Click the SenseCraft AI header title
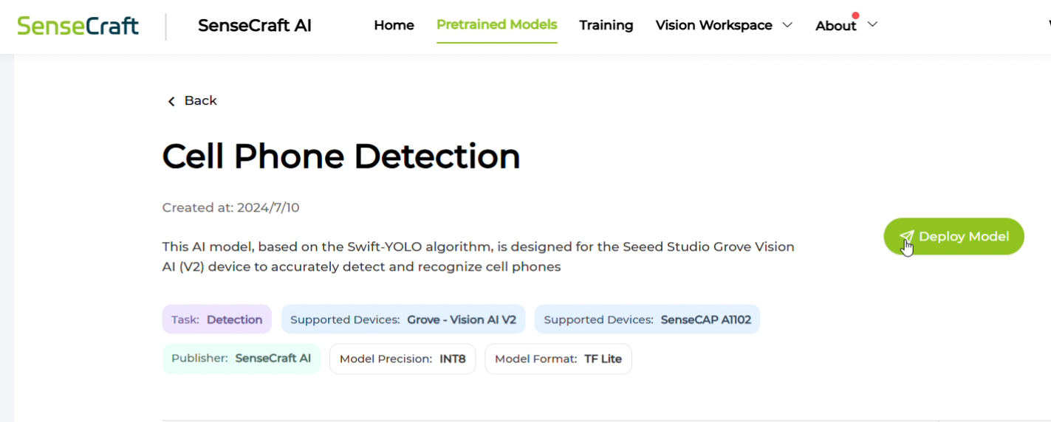The image size is (1051, 422). 255,26
